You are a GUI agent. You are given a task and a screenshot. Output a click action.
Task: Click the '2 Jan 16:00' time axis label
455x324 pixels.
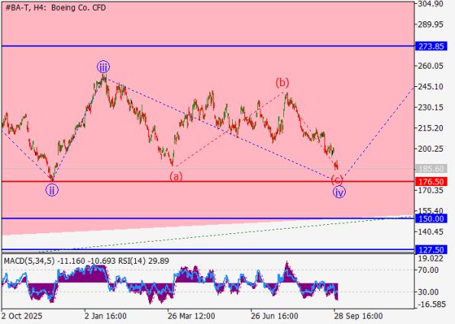coord(105,316)
